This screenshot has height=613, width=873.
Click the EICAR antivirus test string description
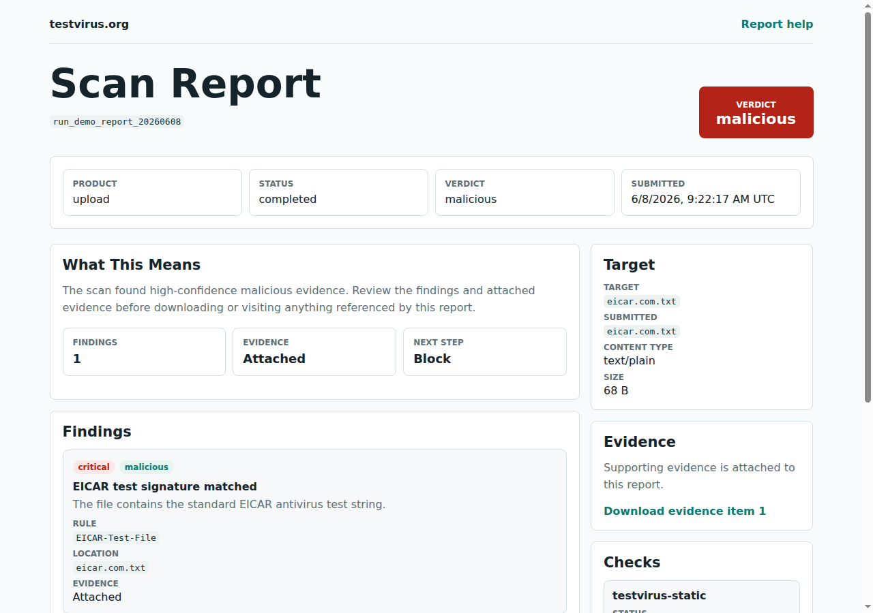(x=229, y=505)
